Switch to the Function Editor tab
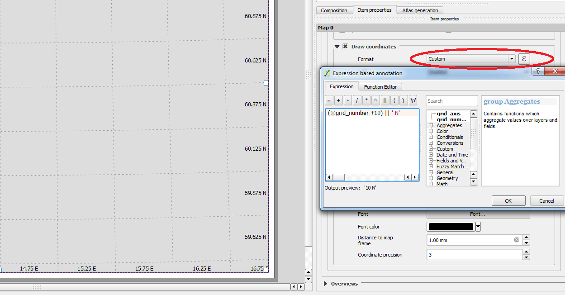565x295 pixels. coord(380,86)
